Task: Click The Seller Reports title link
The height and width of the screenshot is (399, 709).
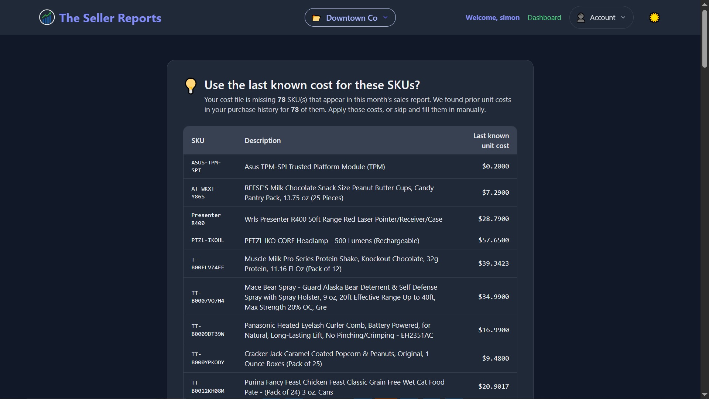Action: [x=110, y=18]
